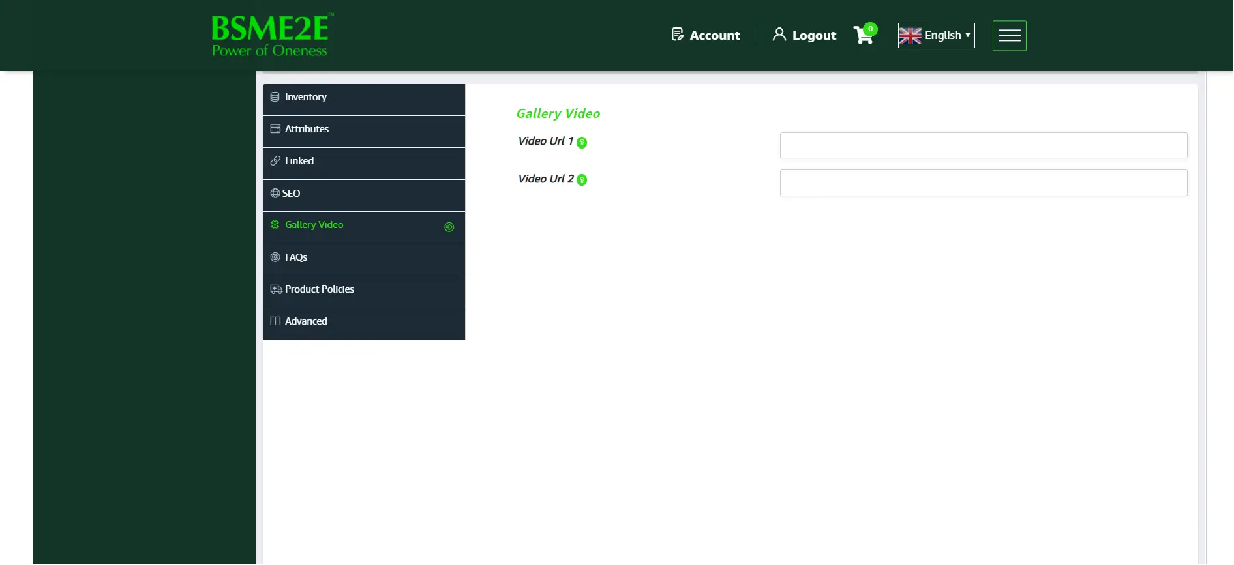Click the Attributes list icon
This screenshot has height=565, width=1234.
(x=275, y=128)
